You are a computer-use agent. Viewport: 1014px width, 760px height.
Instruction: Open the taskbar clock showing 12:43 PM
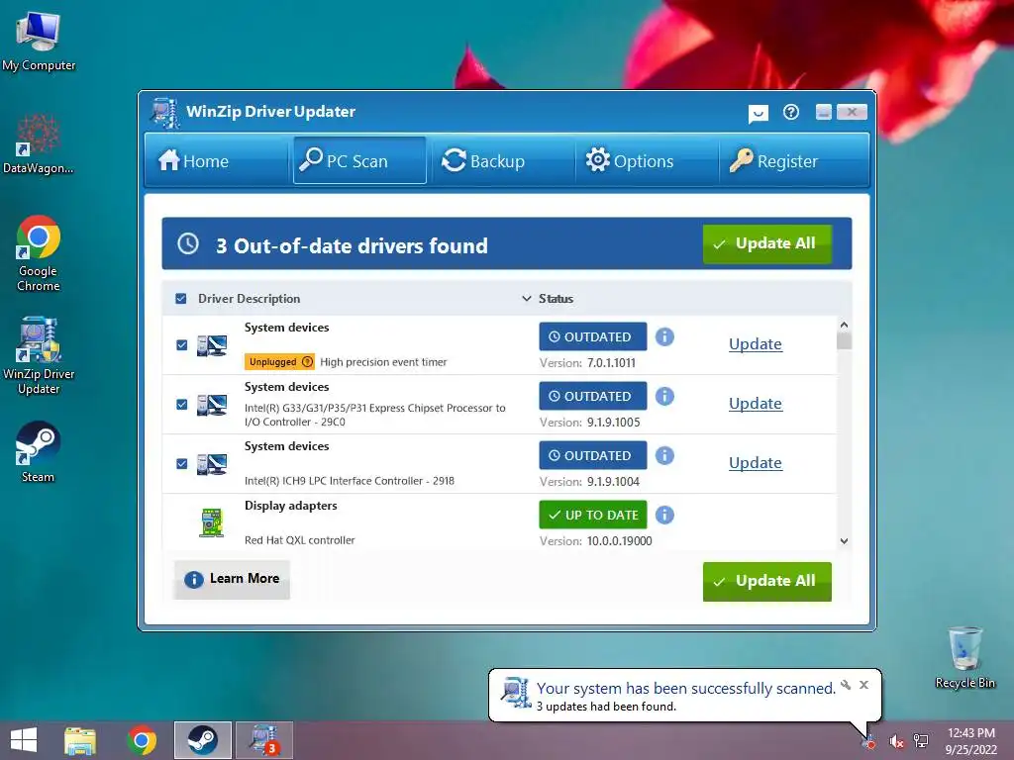click(970, 741)
